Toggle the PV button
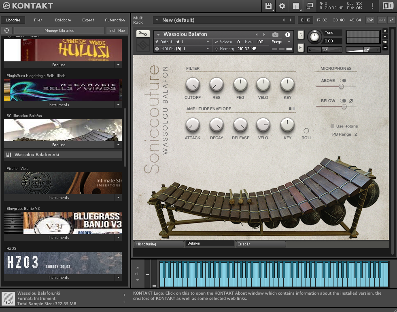 click(x=385, y=48)
